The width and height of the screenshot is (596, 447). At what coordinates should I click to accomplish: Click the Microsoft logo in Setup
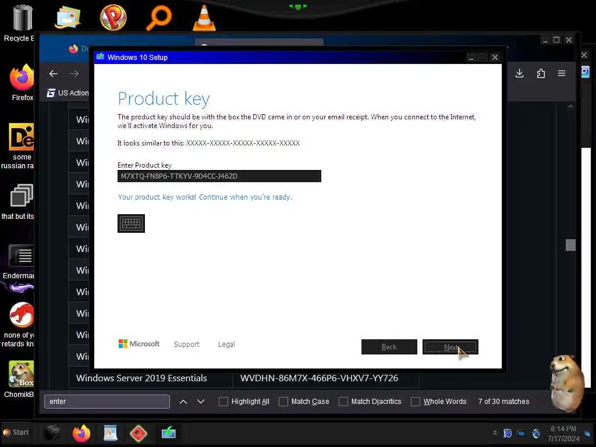click(139, 343)
